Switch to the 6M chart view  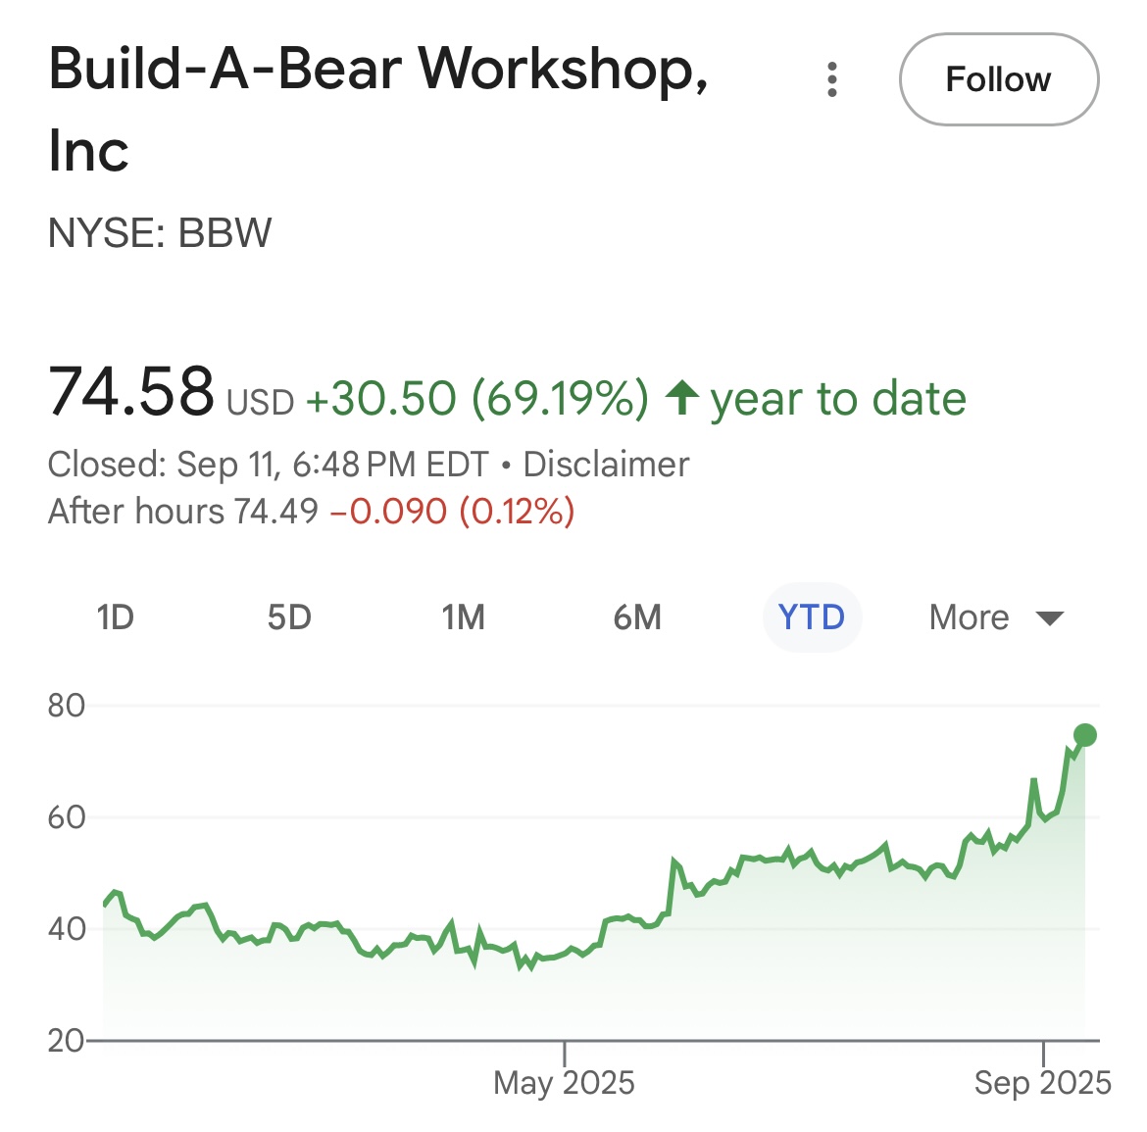(637, 617)
